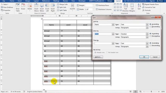Screen dimensions: 166x93
Task: Open the Formula dialog
Action: [x=146, y=10]
